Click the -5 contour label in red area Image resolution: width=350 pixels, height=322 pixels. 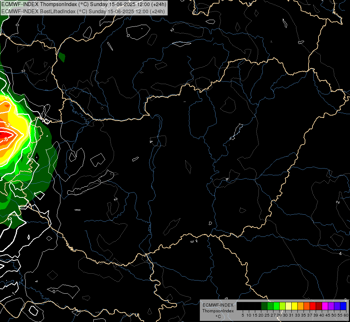click(x=6, y=139)
